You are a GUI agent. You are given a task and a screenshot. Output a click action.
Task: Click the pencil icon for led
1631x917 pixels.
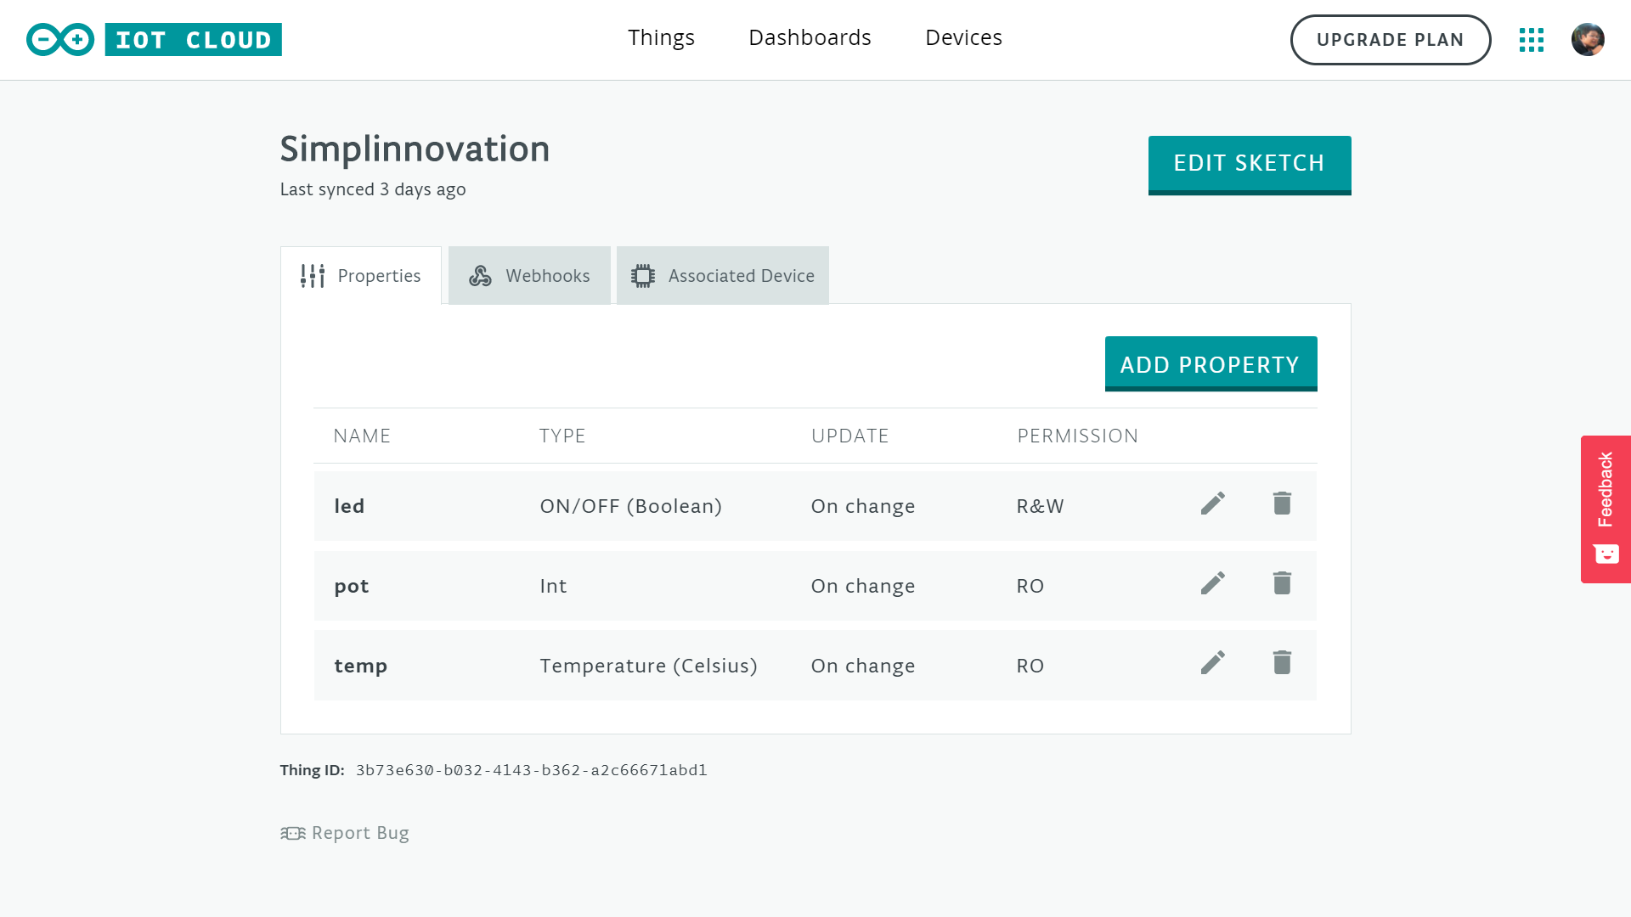pos(1212,504)
